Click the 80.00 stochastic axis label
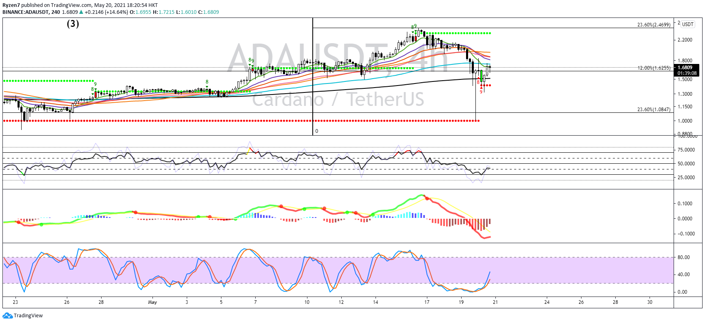The width and height of the screenshot is (705, 323). click(x=683, y=257)
